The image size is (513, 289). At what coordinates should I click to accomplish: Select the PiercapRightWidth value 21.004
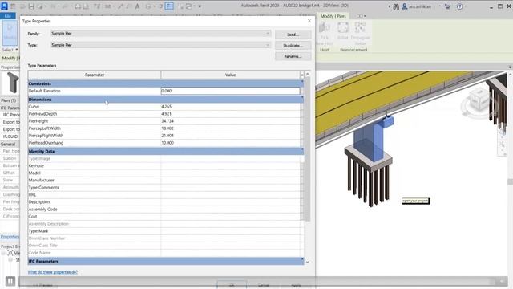click(168, 136)
